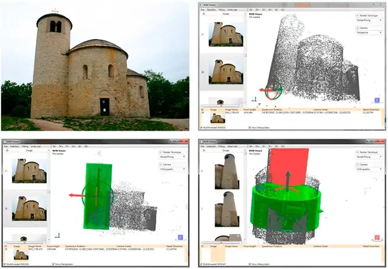Click Undo Last in green cylinder window
The height and width of the screenshot is (269, 388).
point(232,146)
